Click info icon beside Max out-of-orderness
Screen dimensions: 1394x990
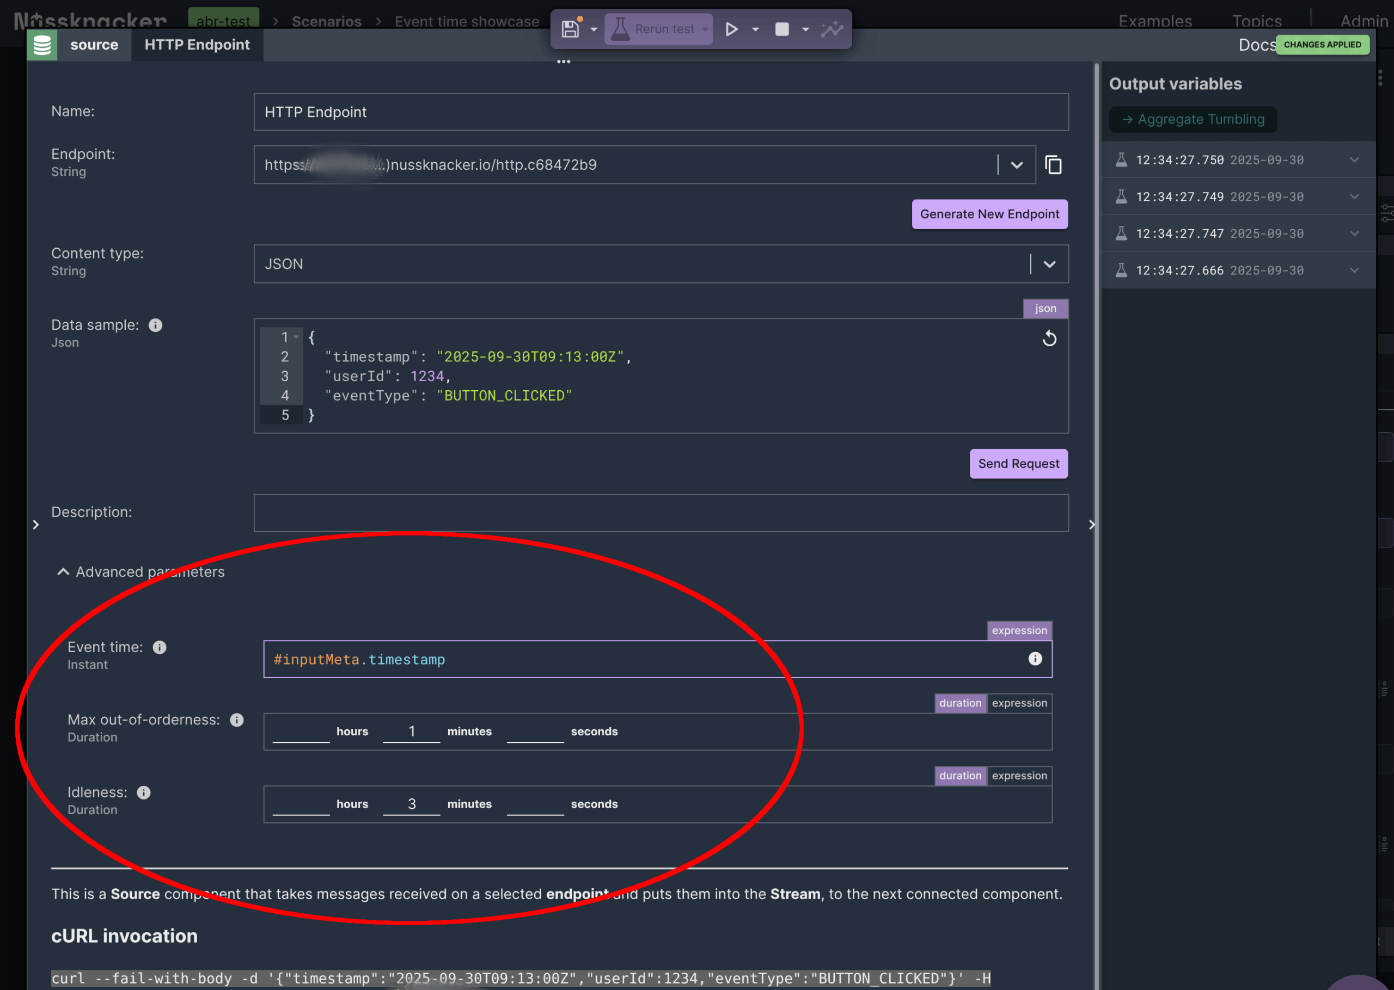[x=237, y=720]
